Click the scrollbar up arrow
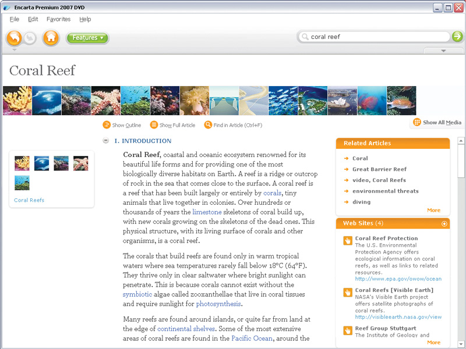Screen dimensions: 466x349 click(x=461, y=141)
